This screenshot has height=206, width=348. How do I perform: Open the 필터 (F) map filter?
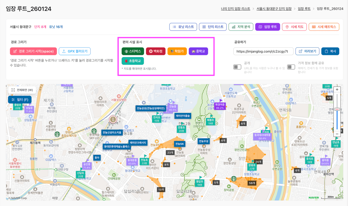coord(20,100)
